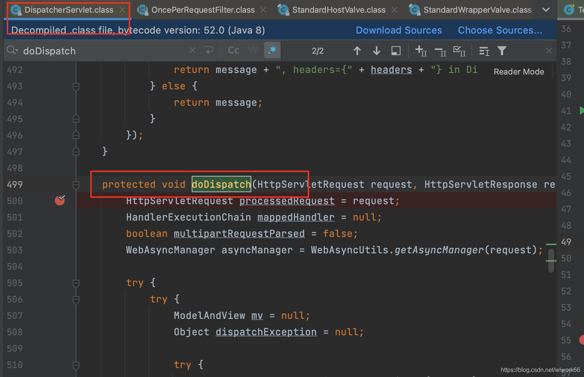The height and width of the screenshot is (377, 584).
Task: Close the StandardHostValve.class tab
Action: click(395, 10)
